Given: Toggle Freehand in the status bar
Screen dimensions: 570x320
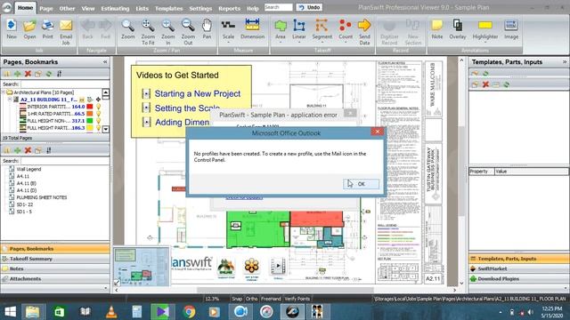Looking at the screenshot, I should pos(271,299).
